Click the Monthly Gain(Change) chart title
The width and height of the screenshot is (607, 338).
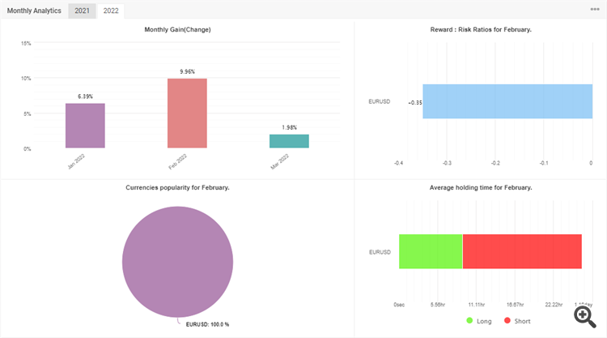tap(178, 29)
